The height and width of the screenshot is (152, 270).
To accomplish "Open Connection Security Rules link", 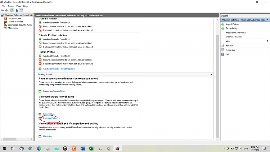I will coord(54,91).
